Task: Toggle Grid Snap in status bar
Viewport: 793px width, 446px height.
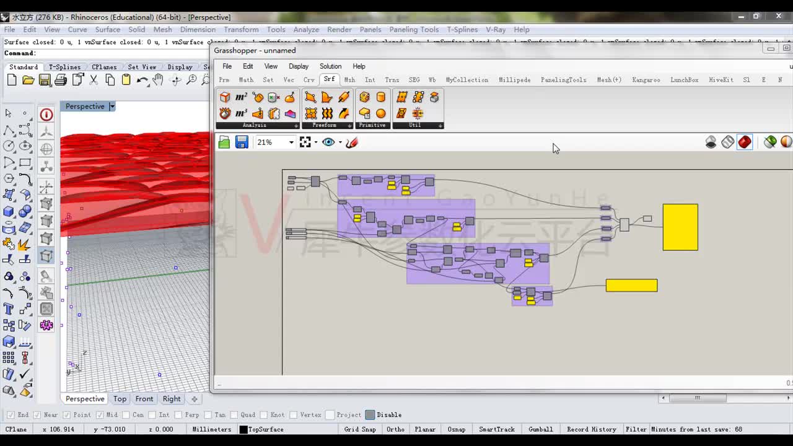Action: (360, 429)
